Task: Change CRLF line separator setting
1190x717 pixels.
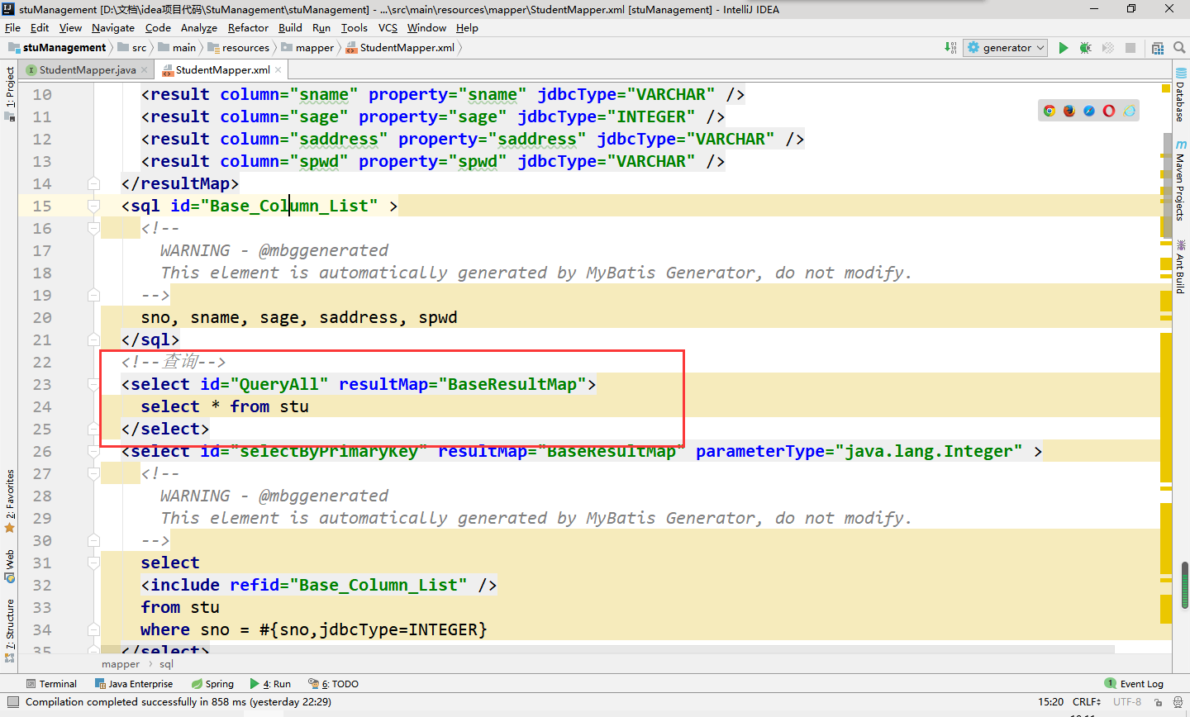Action: pyautogui.click(x=1087, y=702)
